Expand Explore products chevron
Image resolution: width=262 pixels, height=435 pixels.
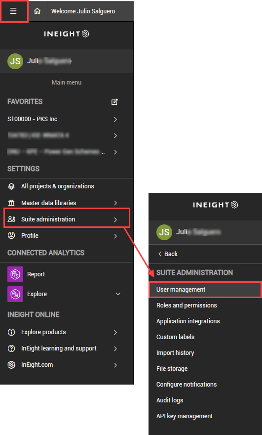click(115, 332)
